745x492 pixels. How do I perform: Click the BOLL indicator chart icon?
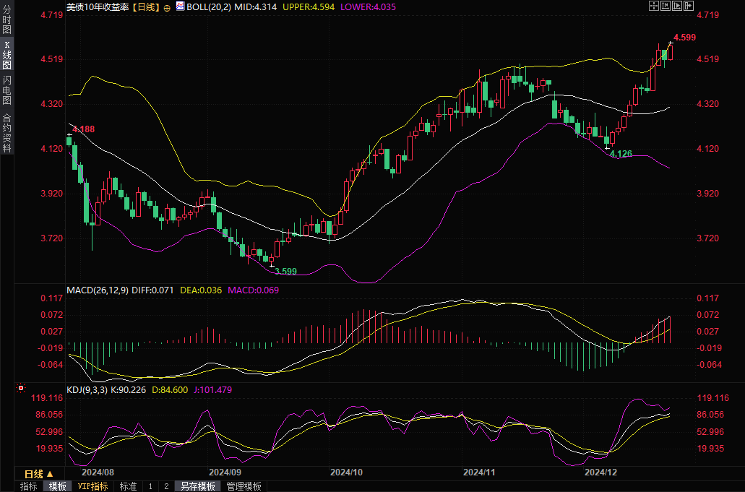tap(178, 7)
